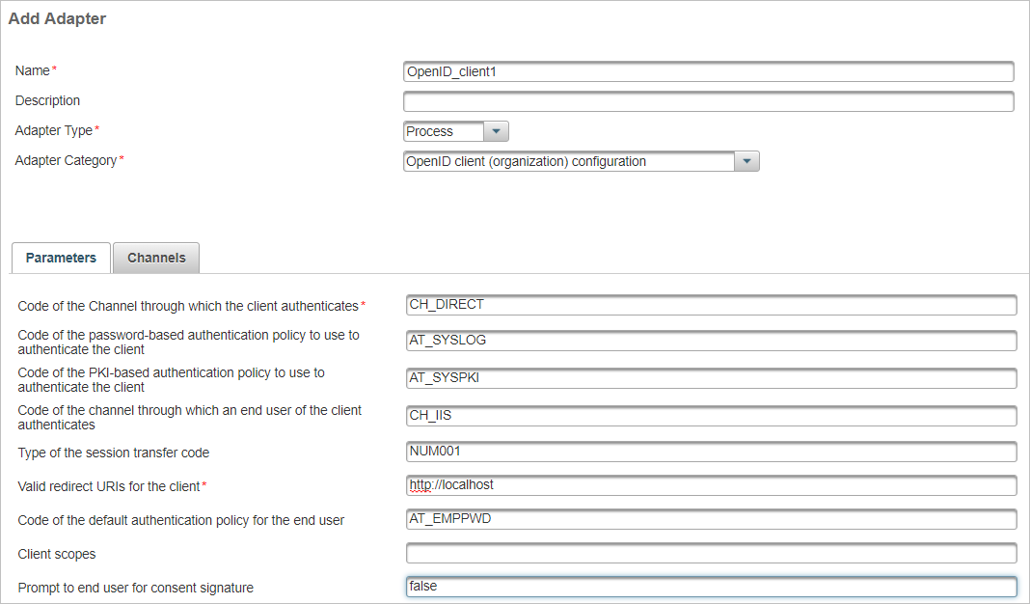This screenshot has height=604, width=1030.
Task: Switch to the Channels tab
Action: click(x=156, y=258)
